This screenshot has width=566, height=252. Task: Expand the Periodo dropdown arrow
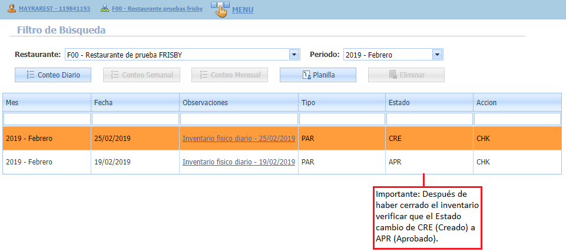[x=437, y=55]
